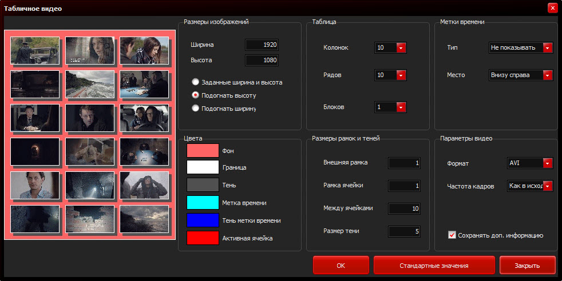Open the timestamp Тип dropdown

(x=521, y=47)
